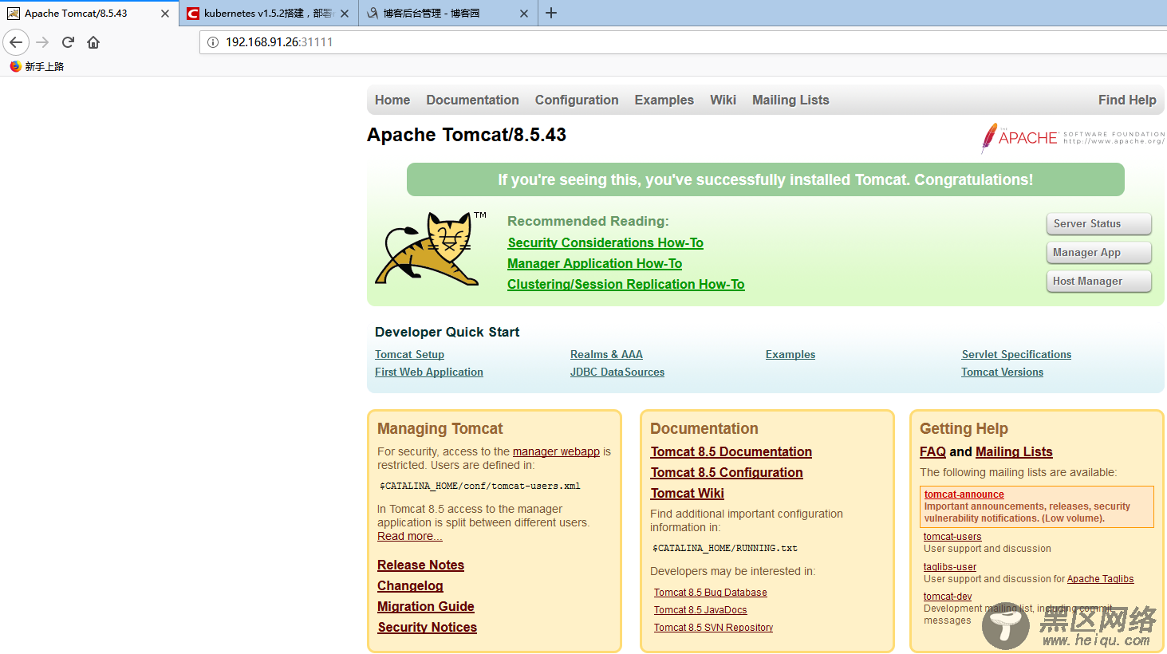Click the address bar showing 192.168.91.26:31111

[x=683, y=42]
